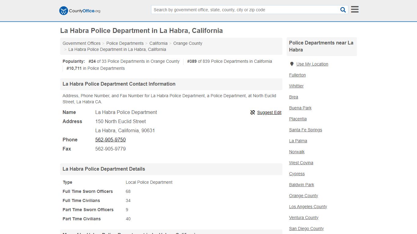Viewport: 417px width, 234px height.
Task: Click the search magnifier icon
Action: pyautogui.click(x=343, y=10)
